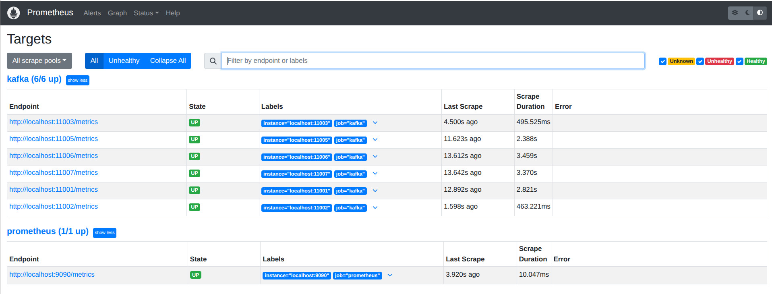Click the Prometheus brand title
The width and height of the screenshot is (772, 294).
point(50,12)
